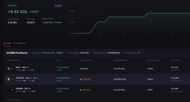Click the ANSEM row claimable fees value
Image resolution: width=190 pixels, height=102 pixels.
click(x=119, y=90)
